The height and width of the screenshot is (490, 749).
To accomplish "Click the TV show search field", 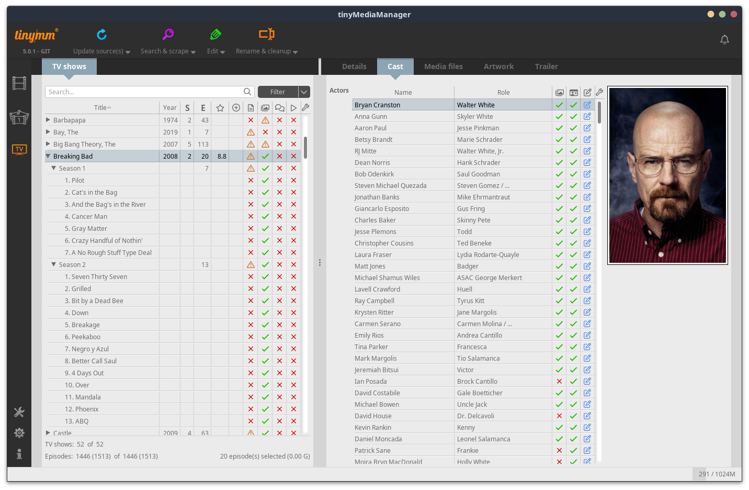I will (x=144, y=92).
